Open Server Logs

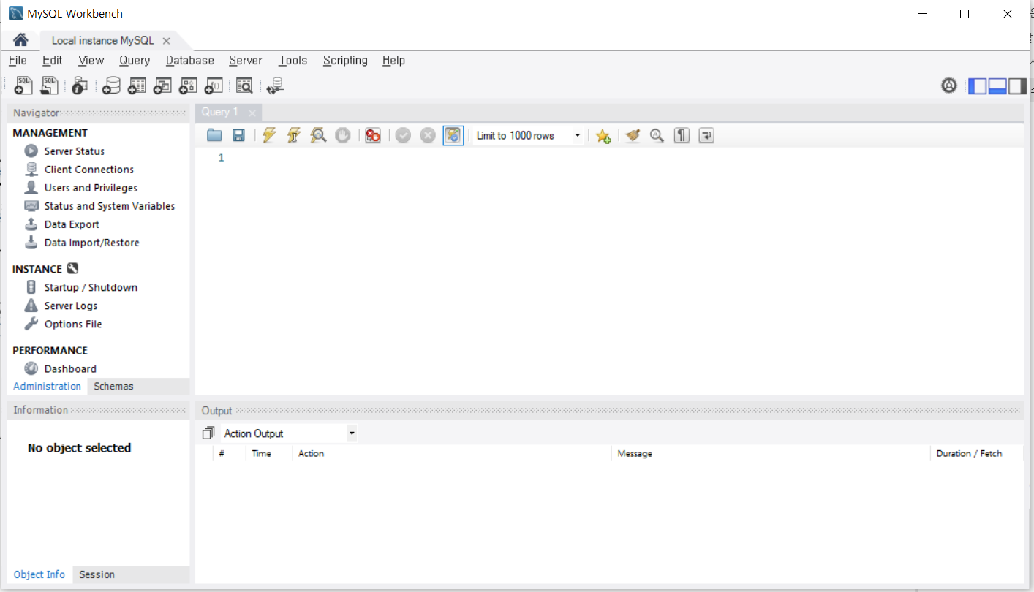pyautogui.click(x=70, y=306)
